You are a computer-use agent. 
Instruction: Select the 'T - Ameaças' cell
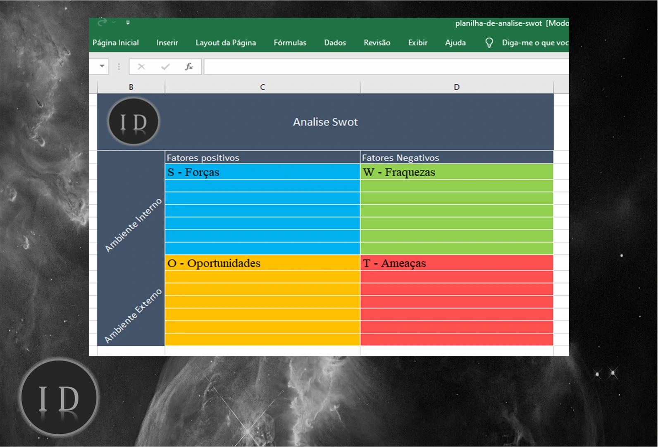[457, 263]
